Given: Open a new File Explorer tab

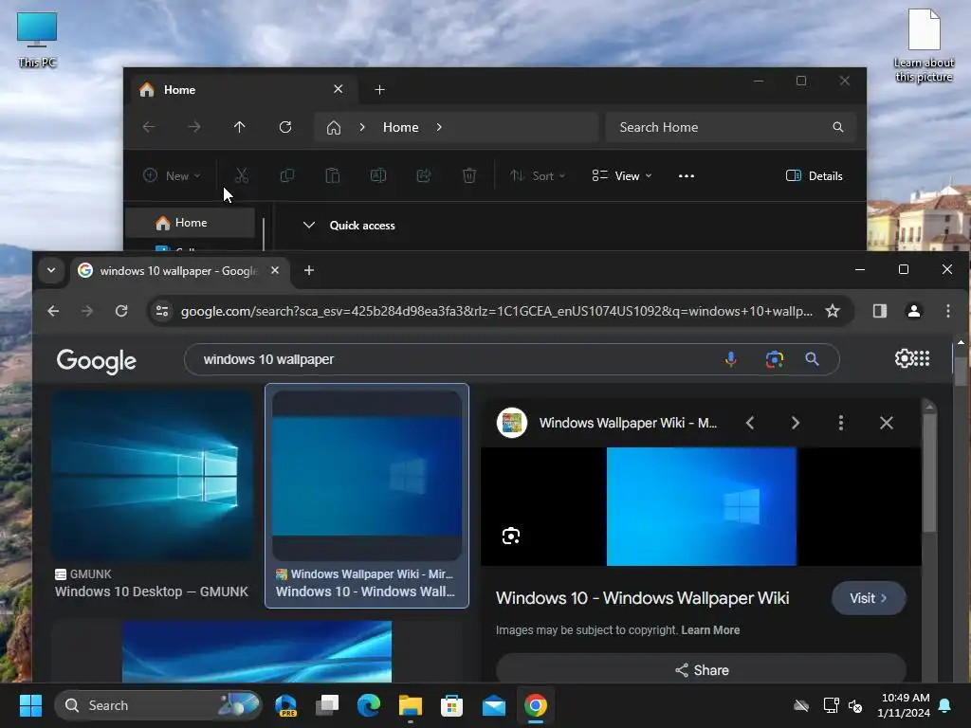Looking at the screenshot, I should (x=379, y=90).
